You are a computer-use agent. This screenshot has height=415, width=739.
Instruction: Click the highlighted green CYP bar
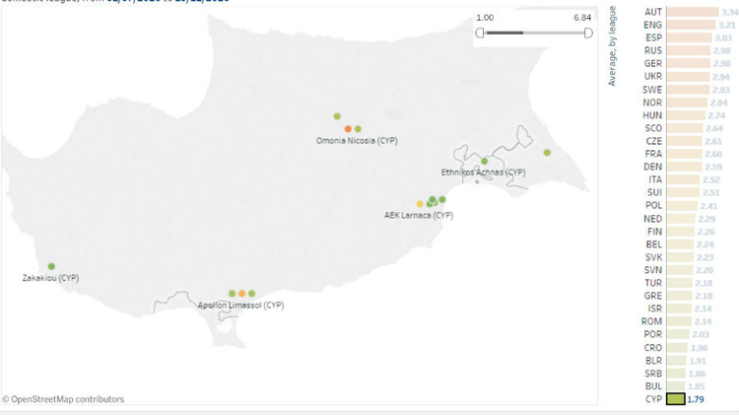tap(675, 399)
